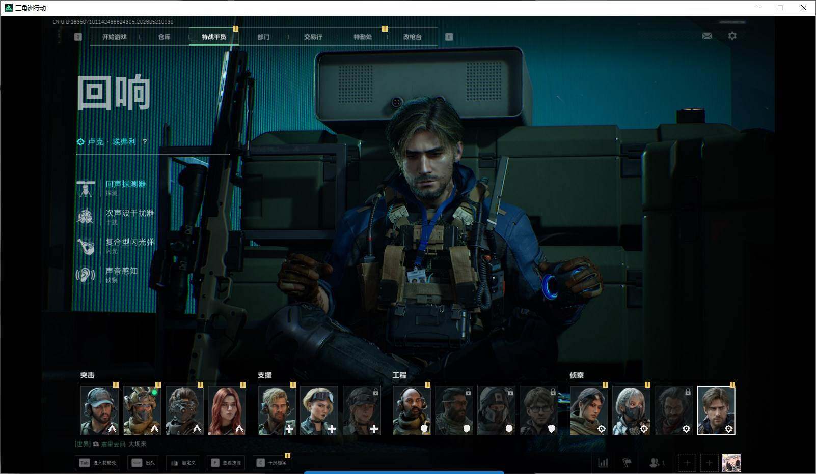
Task: Open the 部门 tab
Action: coord(263,37)
